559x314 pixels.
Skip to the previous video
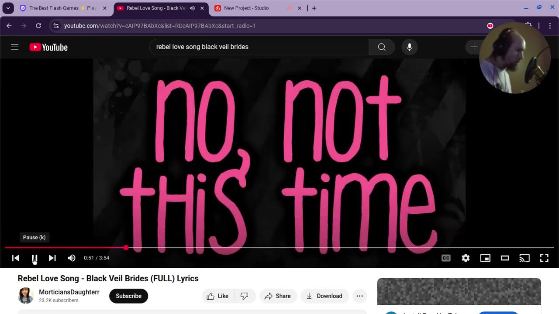tap(16, 258)
